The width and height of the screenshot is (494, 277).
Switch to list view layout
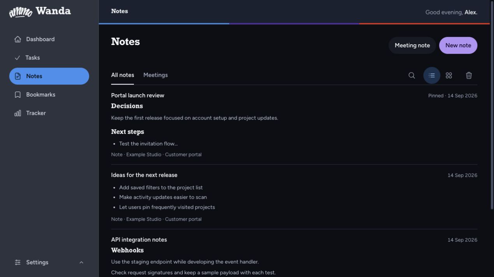(x=432, y=76)
